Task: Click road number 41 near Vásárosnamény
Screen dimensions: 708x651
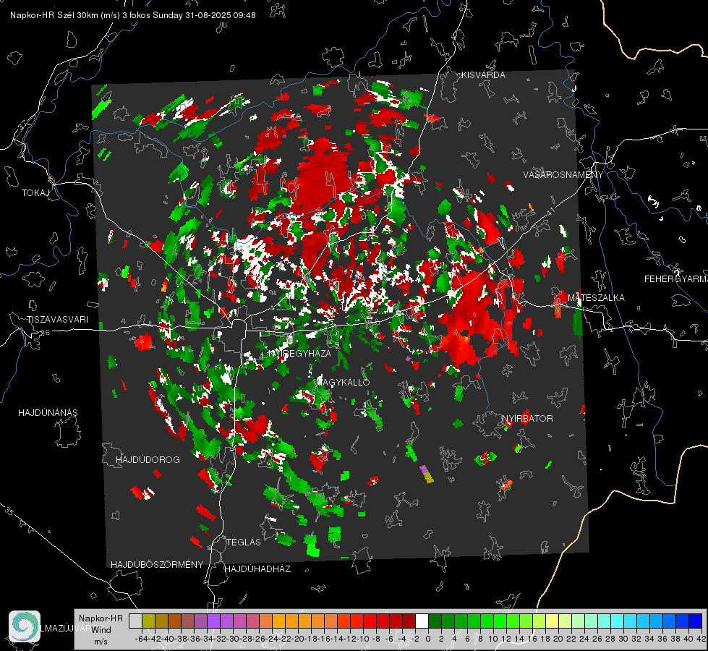Action: click(x=550, y=211)
